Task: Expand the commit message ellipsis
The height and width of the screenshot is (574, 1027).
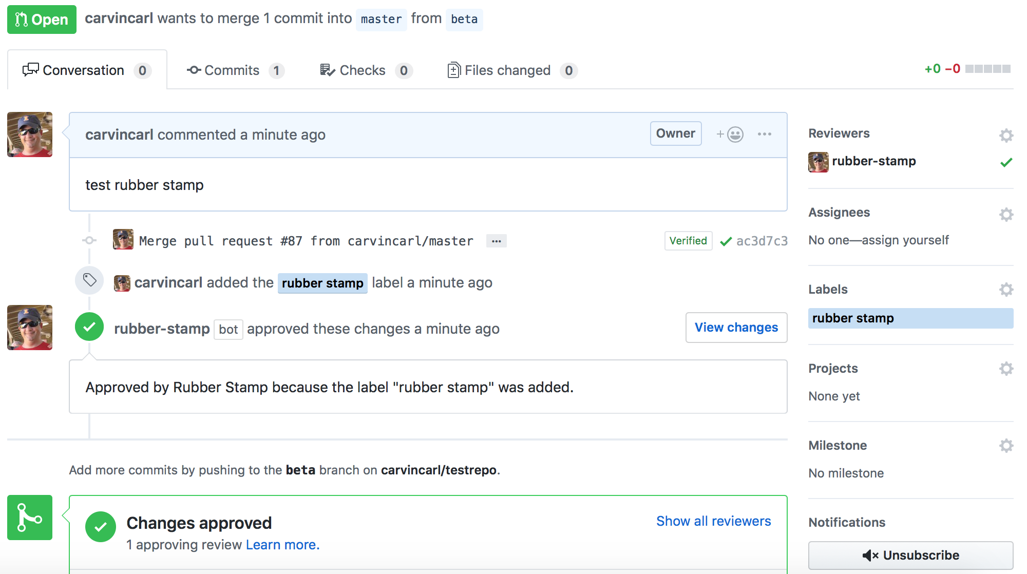Action: coord(496,241)
